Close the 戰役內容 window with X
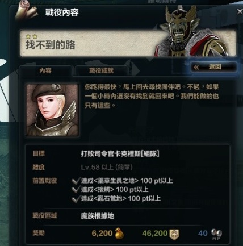Screen dimensions: 243x246 240,12
